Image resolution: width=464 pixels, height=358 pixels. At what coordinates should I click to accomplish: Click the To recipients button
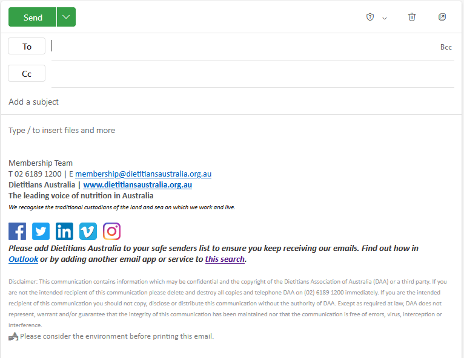(27, 47)
